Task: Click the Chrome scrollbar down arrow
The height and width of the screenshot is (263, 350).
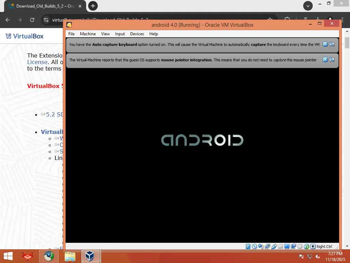Action: tap(347, 246)
